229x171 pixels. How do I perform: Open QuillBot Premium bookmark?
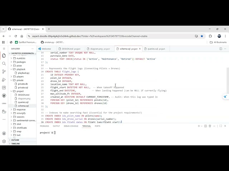coord(25,42)
